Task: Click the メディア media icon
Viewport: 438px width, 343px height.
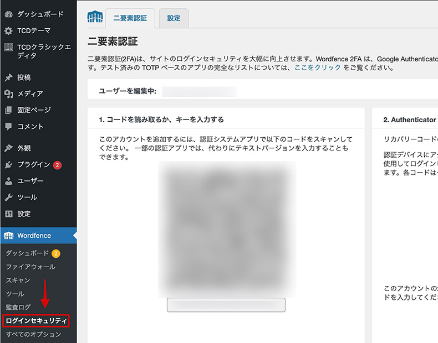Action: [9, 94]
